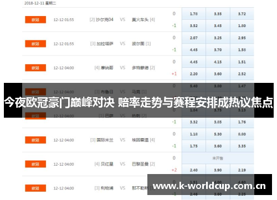Image resolution: width=277 pixels, height=200 pixels.
Task: Click the -1 handicap label in 国际米兰 match
Action: point(174,146)
